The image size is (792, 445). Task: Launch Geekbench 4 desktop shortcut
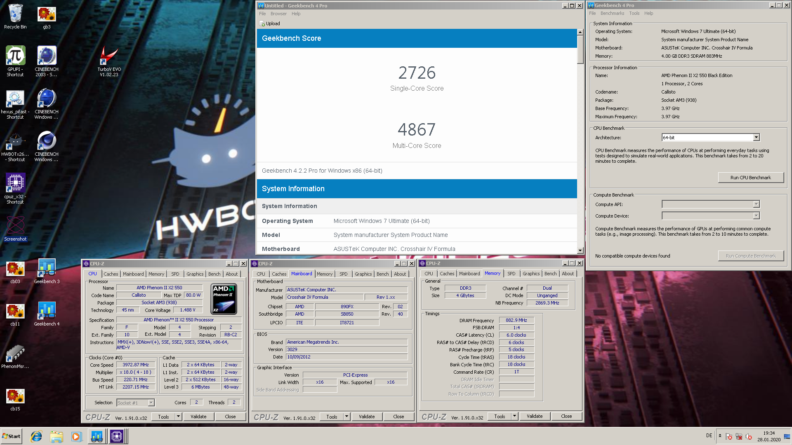pos(47,314)
